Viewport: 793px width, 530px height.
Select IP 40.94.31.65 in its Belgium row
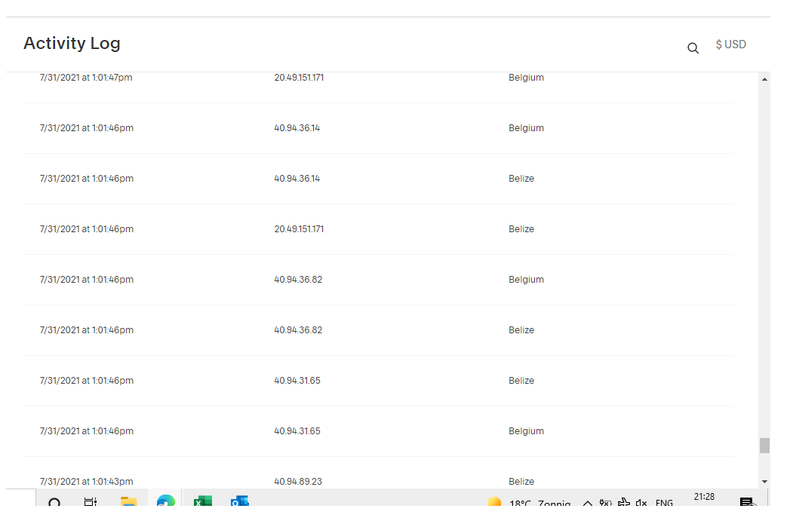tap(297, 431)
